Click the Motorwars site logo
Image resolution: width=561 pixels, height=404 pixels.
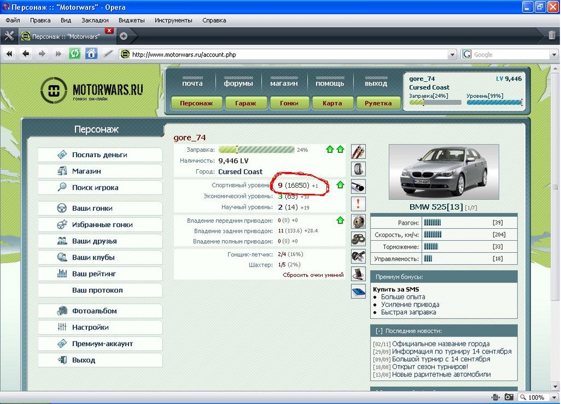click(92, 90)
